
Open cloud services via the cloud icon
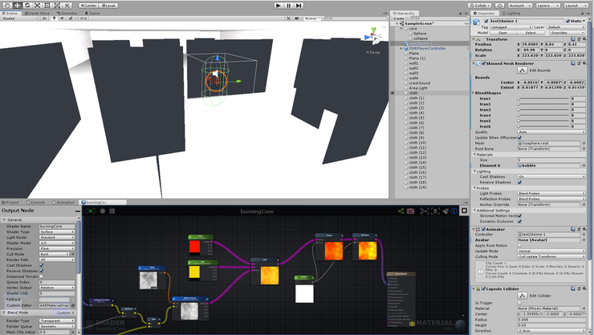point(499,6)
